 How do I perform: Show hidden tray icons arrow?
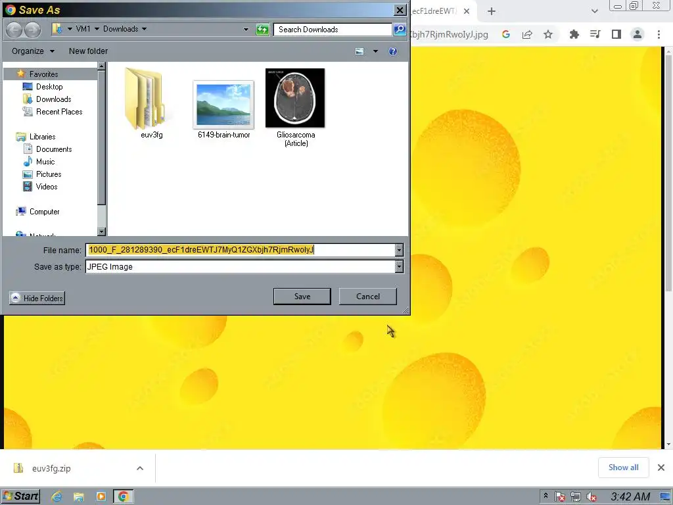pos(545,496)
